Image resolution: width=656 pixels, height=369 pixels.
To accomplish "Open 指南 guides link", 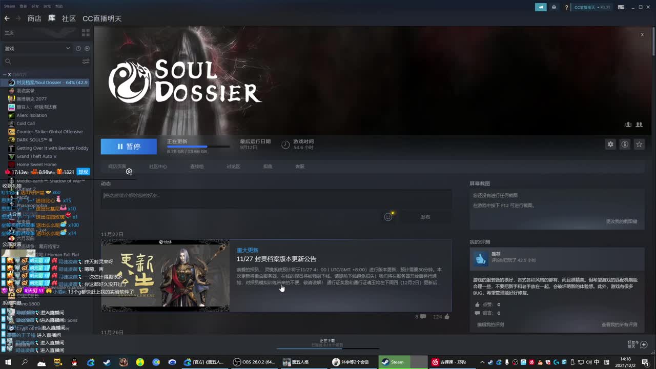I will pyautogui.click(x=268, y=167).
